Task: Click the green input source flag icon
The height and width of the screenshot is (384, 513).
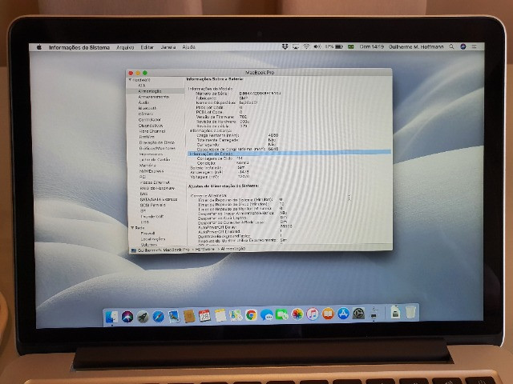Action: pyautogui.click(x=351, y=46)
